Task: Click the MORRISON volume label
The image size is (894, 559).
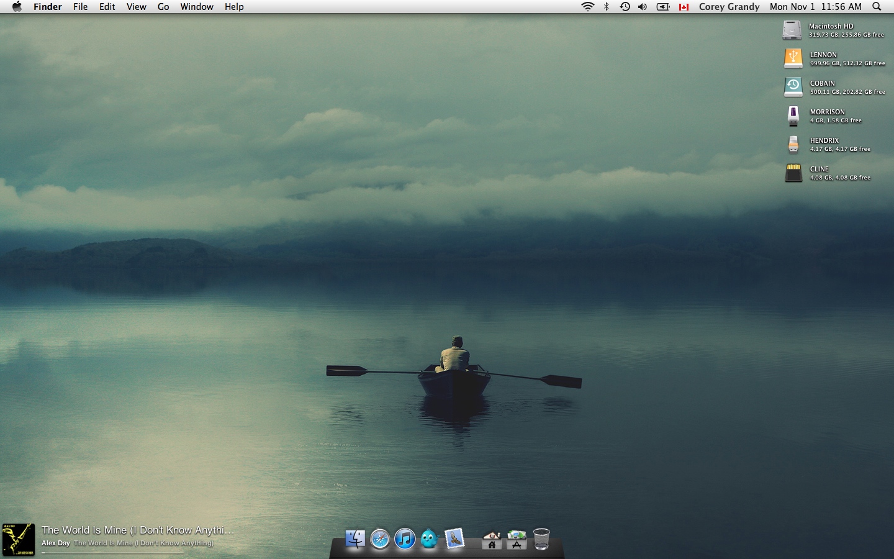Action: point(827,112)
